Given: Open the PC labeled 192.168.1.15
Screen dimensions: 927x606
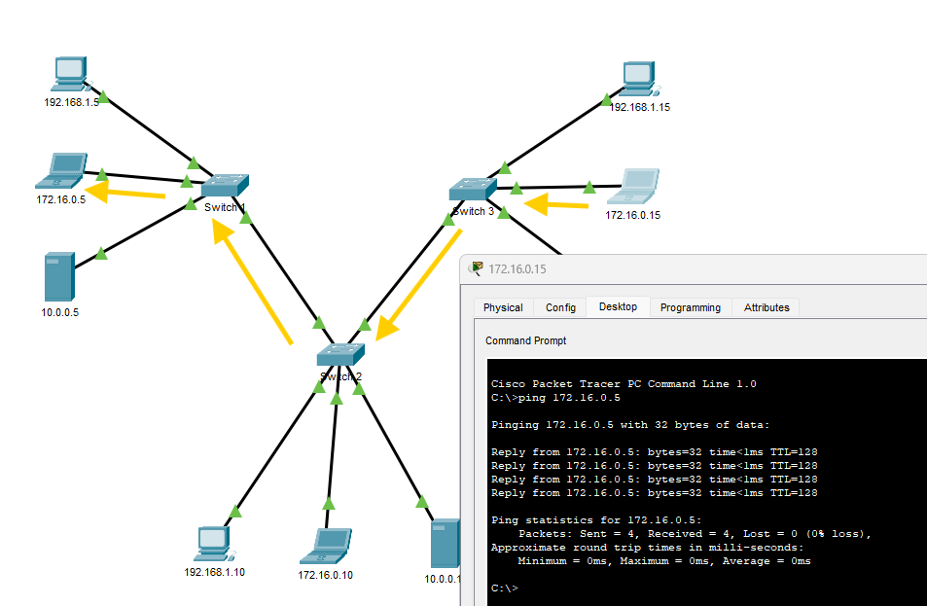Looking at the screenshot, I should (x=638, y=80).
